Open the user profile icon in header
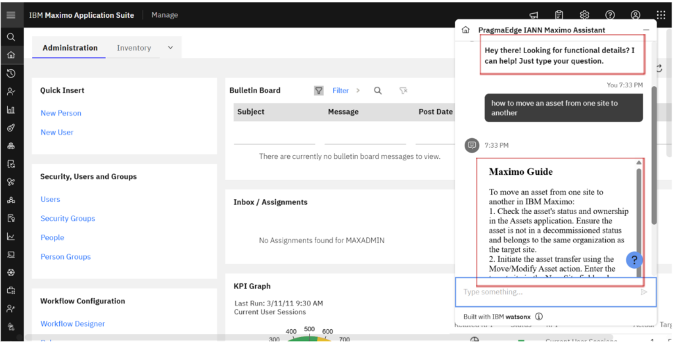 [636, 15]
